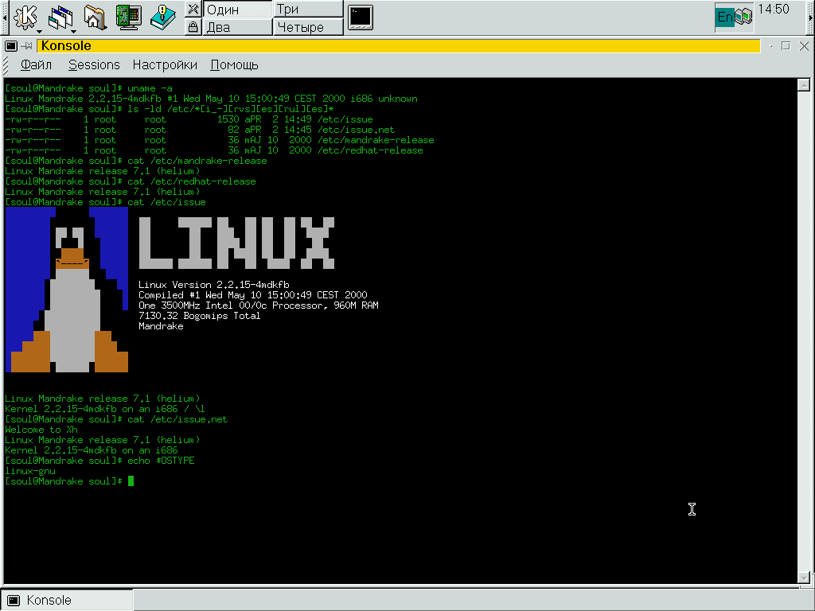Iconify the Konsole window with dot button

tap(770, 46)
